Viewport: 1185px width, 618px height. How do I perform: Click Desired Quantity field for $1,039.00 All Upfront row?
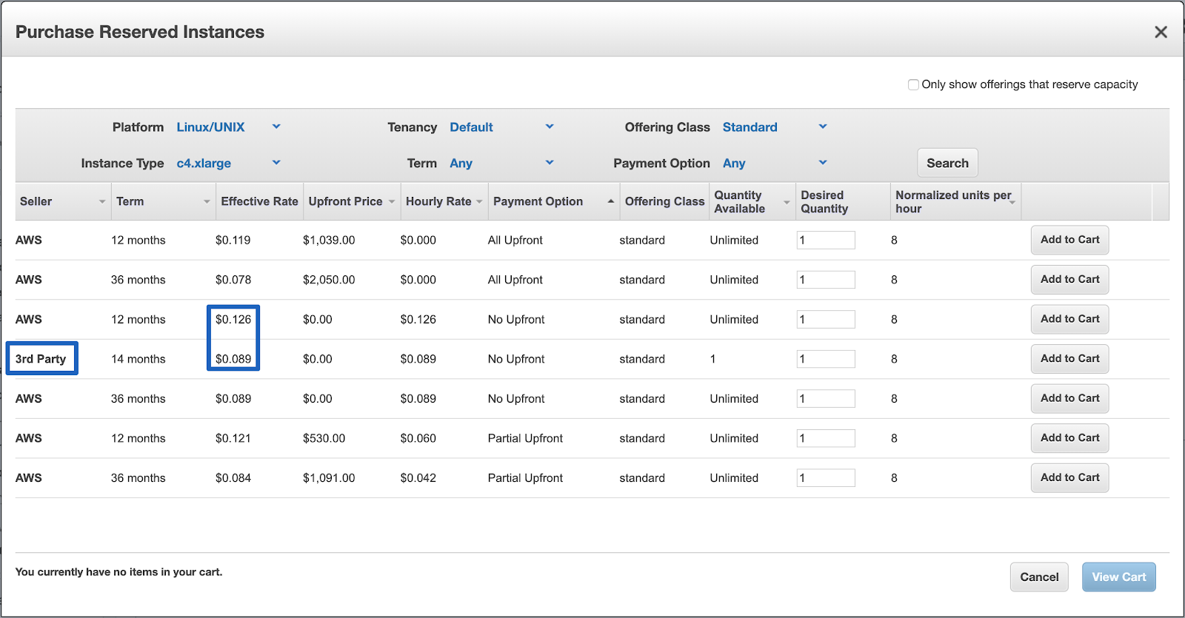click(826, 240)
